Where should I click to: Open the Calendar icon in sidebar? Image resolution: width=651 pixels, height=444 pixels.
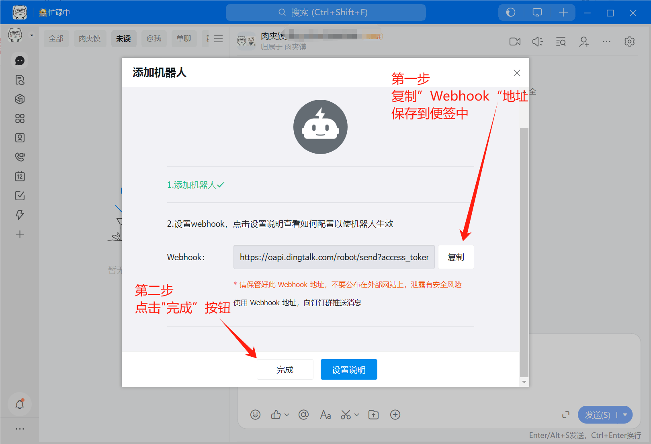[x=20, y=177]
